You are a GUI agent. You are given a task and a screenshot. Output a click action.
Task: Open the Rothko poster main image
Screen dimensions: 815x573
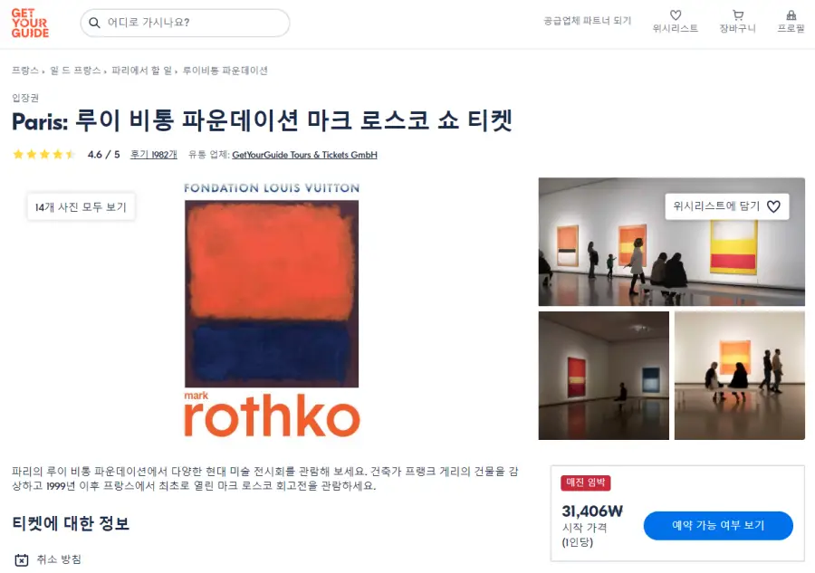(272, 309)
